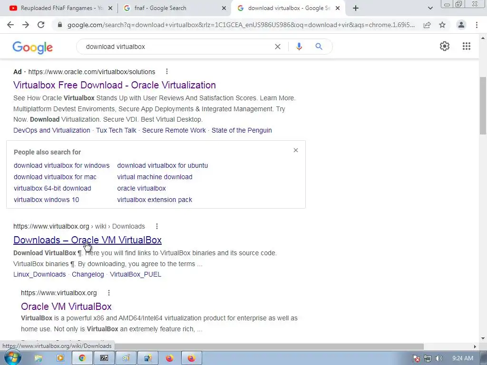Search download virtualbox for mac
487x365 pixels.
coord(55,177)
